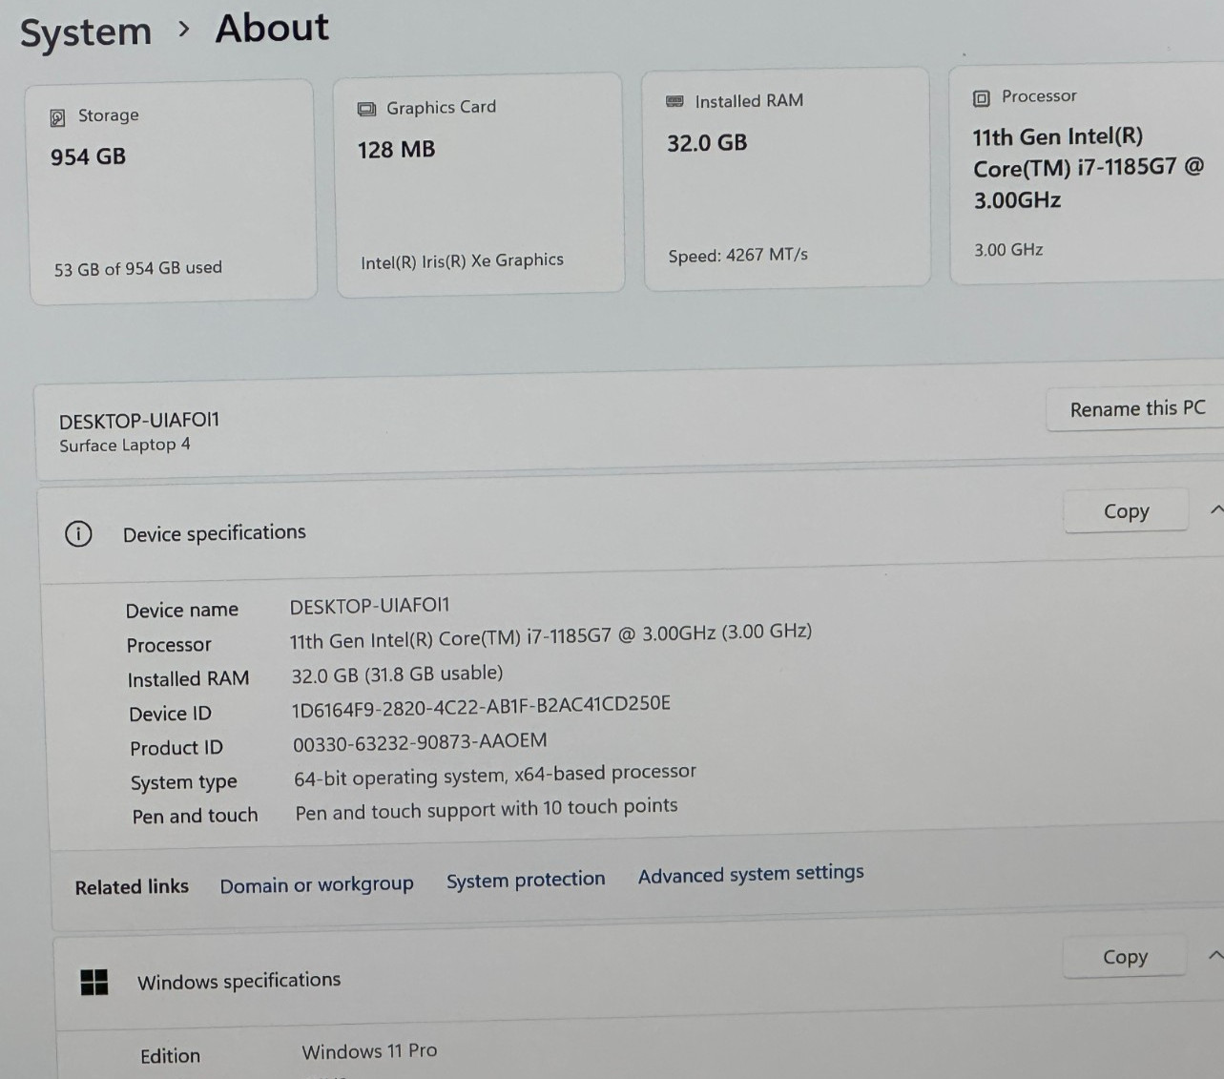Image resolution: width=1224 pixels, height=1079 pixels.
Task: Open the Processor i7-1185G7 card
Action: 1088,174
